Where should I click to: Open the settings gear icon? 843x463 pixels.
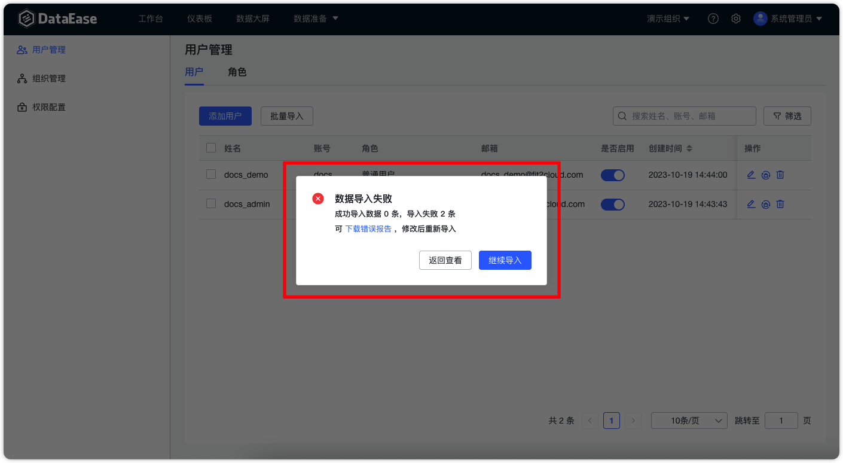736,19
